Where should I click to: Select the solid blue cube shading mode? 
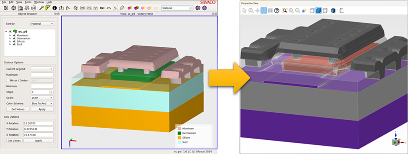[x=318, y=10]
